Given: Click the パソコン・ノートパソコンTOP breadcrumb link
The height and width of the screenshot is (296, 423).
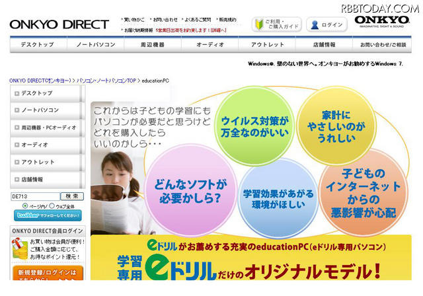Looking at the screenshot, I should point(106,81).
